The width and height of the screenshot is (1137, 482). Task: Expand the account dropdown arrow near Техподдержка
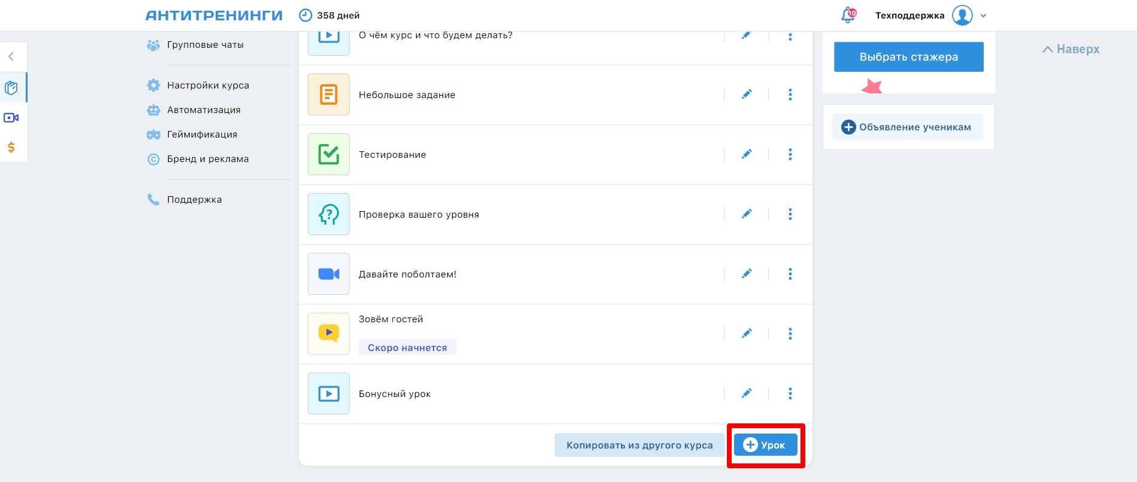pos(983,16)
